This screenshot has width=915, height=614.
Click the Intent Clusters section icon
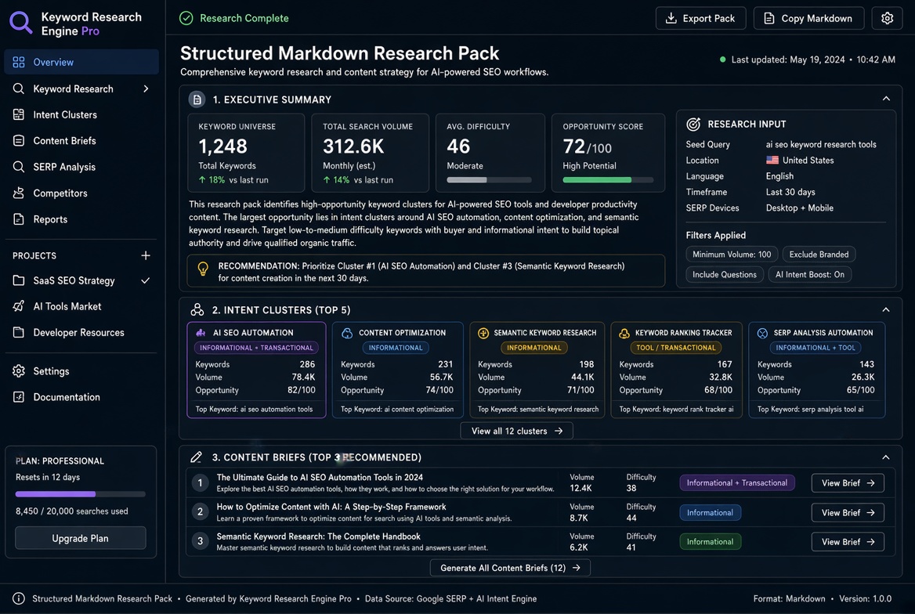[x=197, y=310]
